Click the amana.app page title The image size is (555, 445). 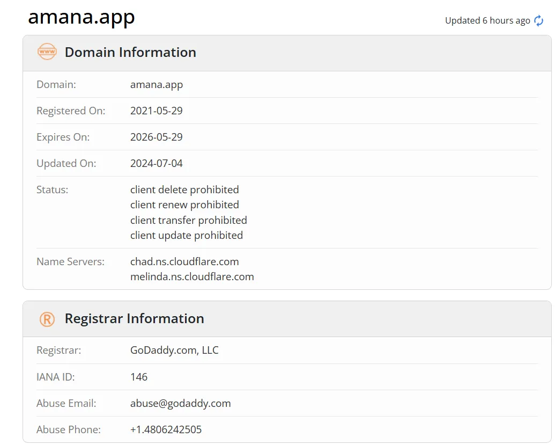pos(82,17)
